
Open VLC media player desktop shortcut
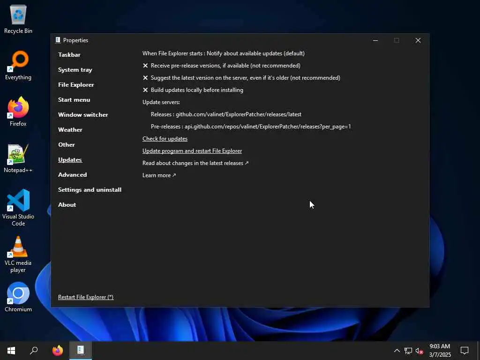click(18, 255)
